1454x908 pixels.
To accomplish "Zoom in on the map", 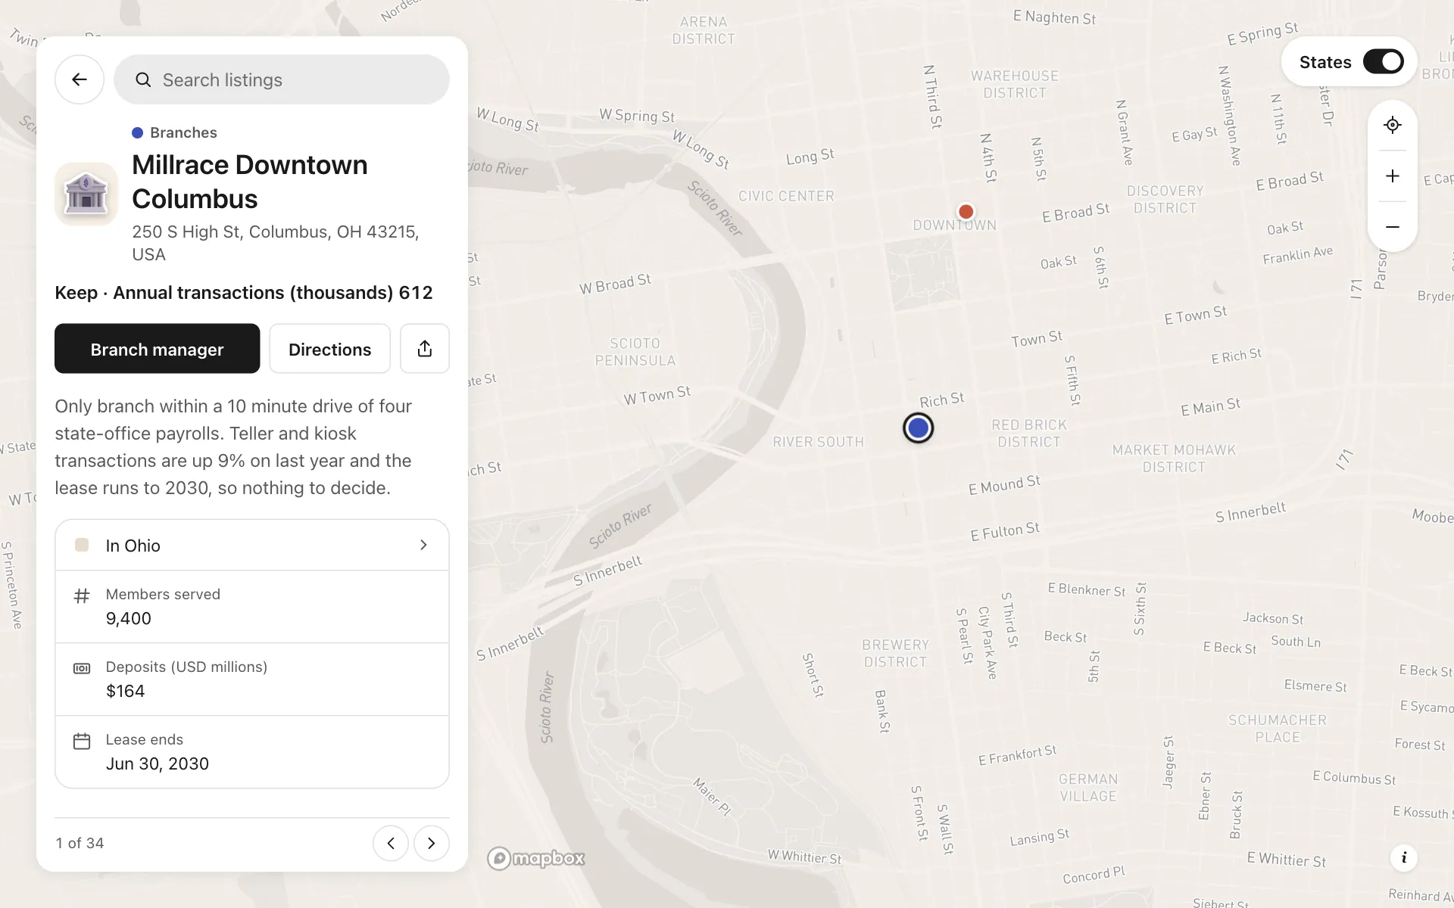I will 1393,176.
